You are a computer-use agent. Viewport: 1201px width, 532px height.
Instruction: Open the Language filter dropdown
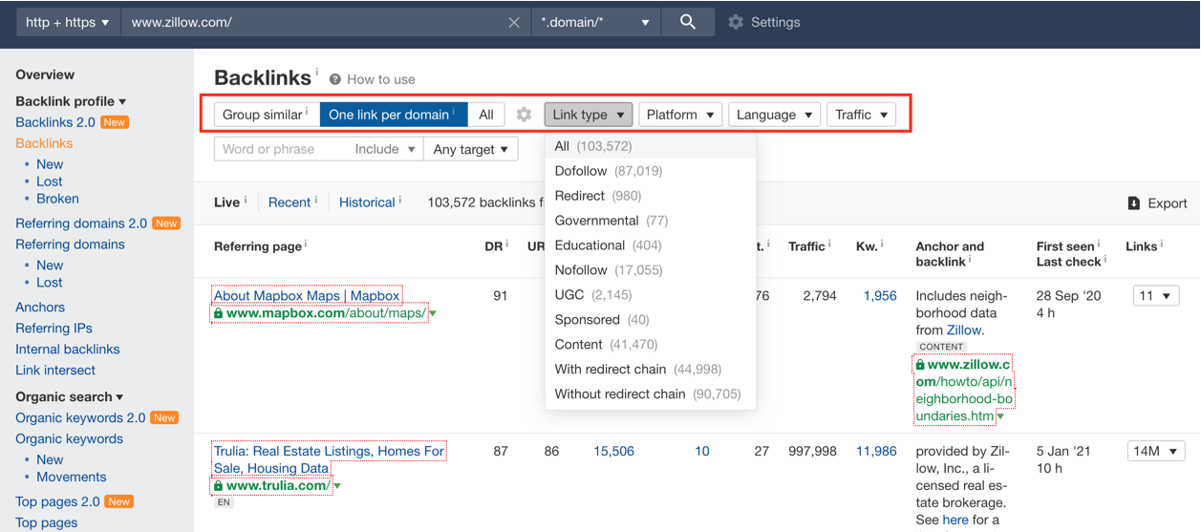(775, 115)
